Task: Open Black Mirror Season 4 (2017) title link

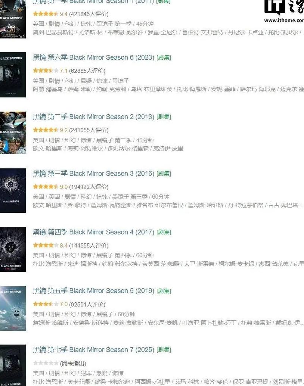Action: click(x=93, y=232)
